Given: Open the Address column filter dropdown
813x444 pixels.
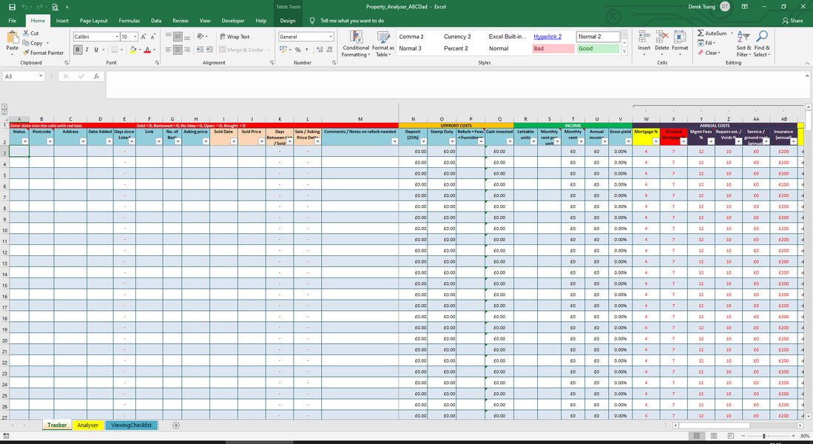Looking at the screenshot, I should (83, 141).
